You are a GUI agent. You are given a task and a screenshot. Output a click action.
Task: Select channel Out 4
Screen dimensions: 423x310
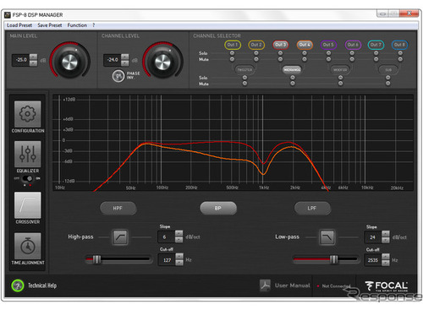(x=305, y=45)
